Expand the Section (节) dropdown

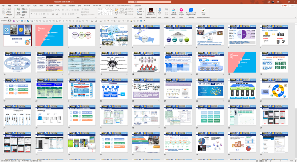pyautogui.click(x=24, y=15)
